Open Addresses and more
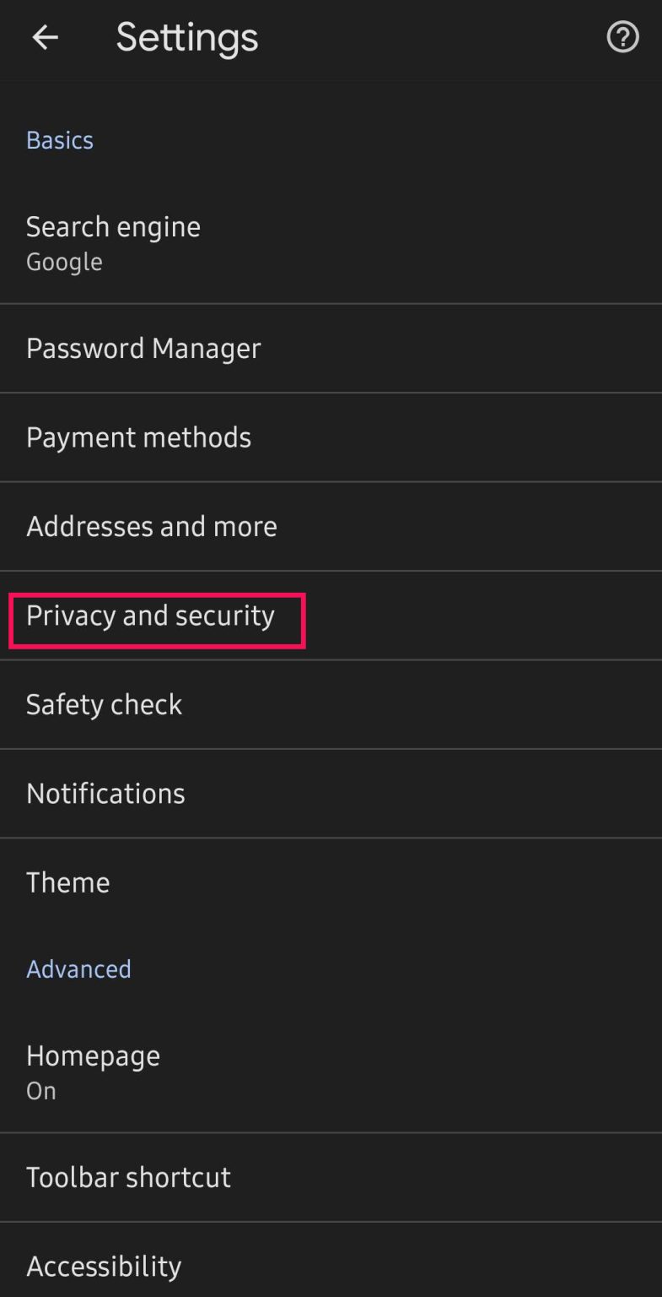Screen dimensions: 662x1297 point(152,526)
